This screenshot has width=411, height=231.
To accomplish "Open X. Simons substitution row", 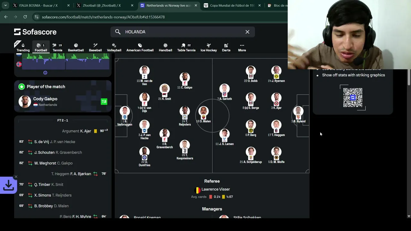I will point(63,195).
